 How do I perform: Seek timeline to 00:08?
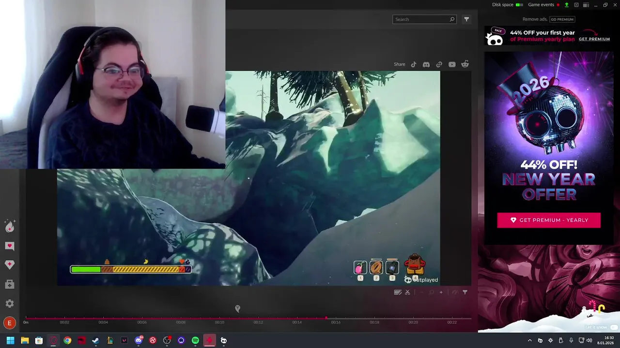click(x=181, y=322)
